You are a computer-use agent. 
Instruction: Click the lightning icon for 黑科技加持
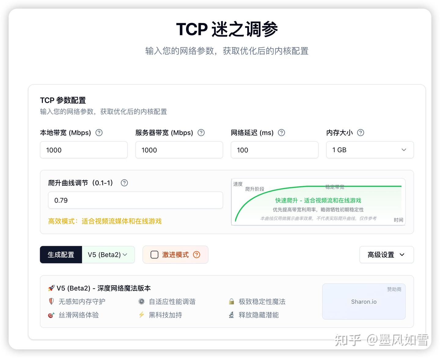[141, 315]
